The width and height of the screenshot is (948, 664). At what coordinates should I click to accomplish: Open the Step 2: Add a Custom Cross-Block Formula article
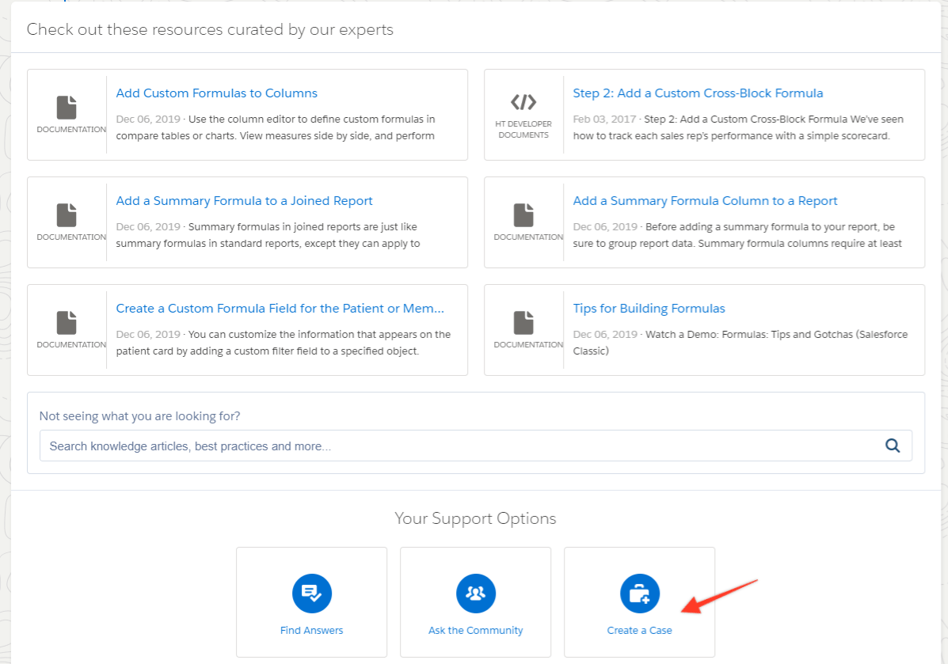click(x=698, y=93)
